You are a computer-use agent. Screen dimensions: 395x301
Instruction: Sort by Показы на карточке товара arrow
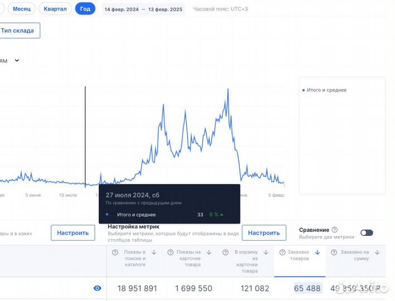pyautogui.click(x=209, y=253)
